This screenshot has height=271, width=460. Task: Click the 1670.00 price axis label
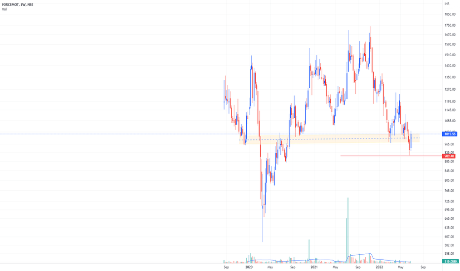pyautogui.click(x=450, y=35)
